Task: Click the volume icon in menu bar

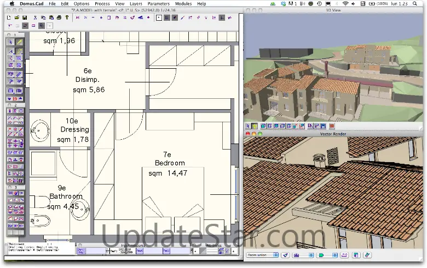Action: pos(354,3)
